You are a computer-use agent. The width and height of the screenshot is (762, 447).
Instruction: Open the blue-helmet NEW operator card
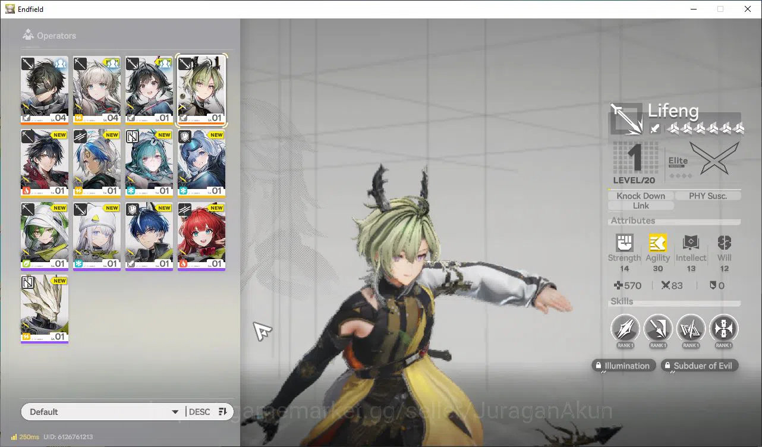click(201, 163)
